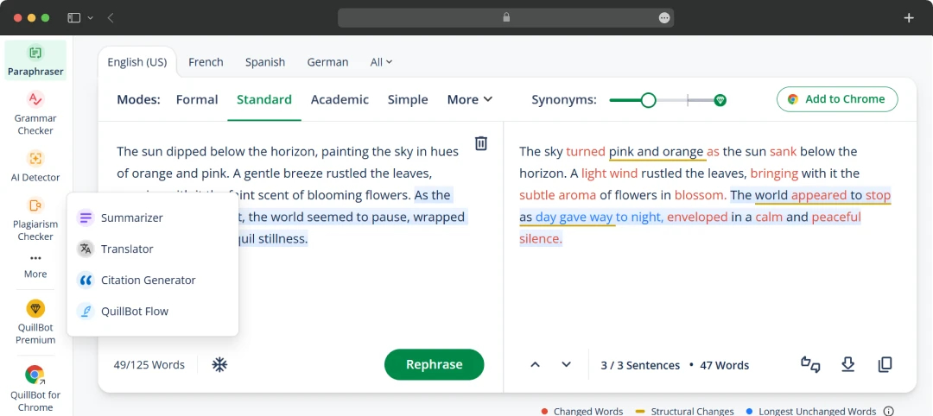This screenshot has width=933, height=416.
Task: Switch to Spanish language tab
Action: 265,62
